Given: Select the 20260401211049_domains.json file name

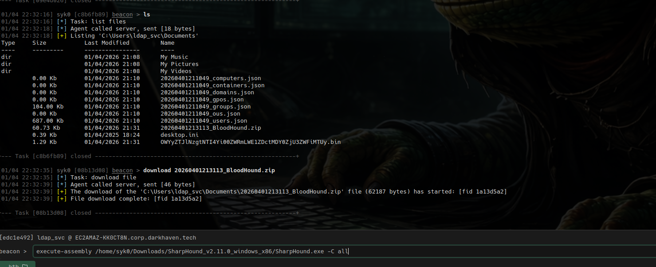Looking at the screenshot, I should coord(207,93).
